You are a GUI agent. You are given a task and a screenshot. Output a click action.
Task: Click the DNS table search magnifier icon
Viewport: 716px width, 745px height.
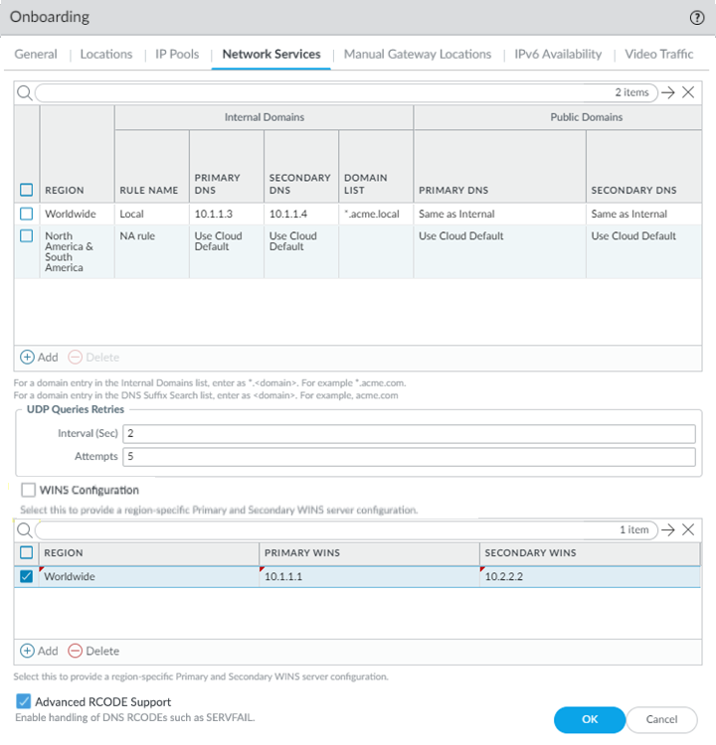click(x=25, y=92)
